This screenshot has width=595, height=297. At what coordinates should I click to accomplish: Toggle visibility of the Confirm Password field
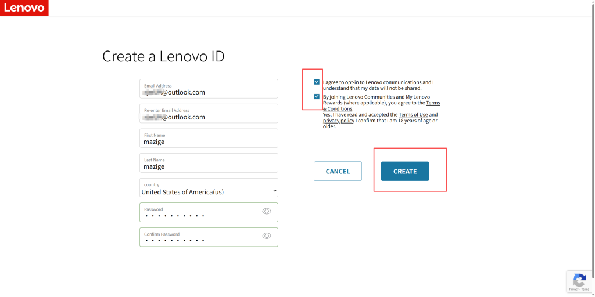267,236
